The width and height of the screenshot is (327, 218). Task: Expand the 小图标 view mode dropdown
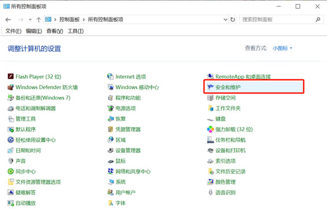282,48
